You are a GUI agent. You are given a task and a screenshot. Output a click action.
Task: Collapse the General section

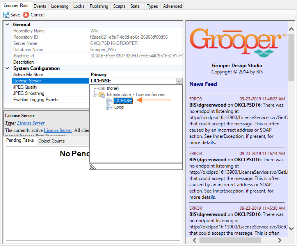click(7, 25)
